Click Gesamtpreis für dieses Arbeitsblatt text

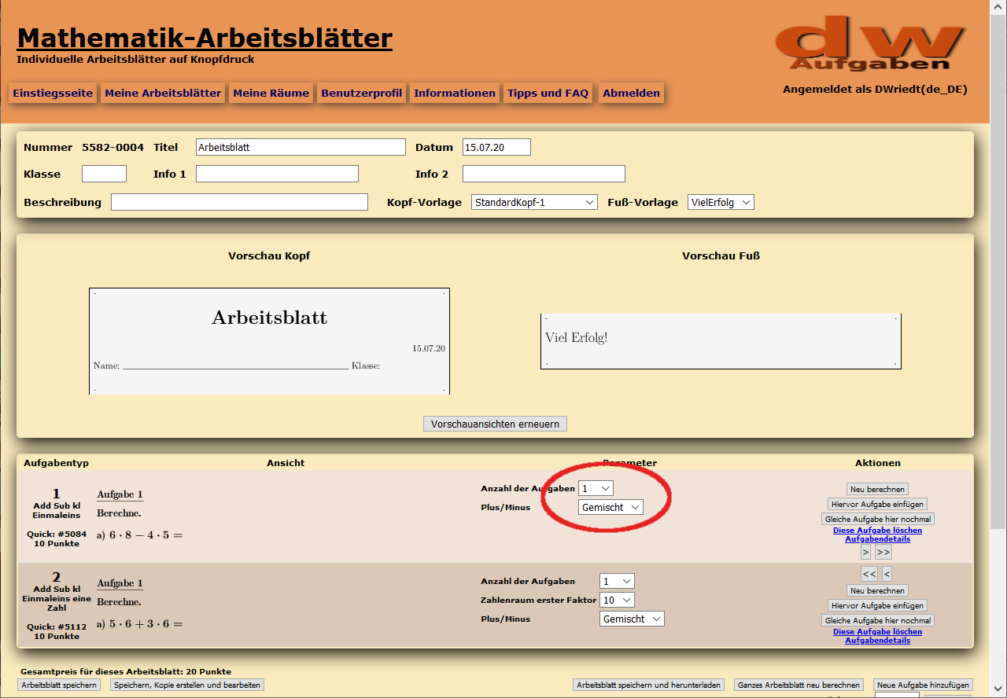pos(126,672)
